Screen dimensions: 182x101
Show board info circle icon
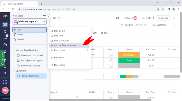click(54, 18)
